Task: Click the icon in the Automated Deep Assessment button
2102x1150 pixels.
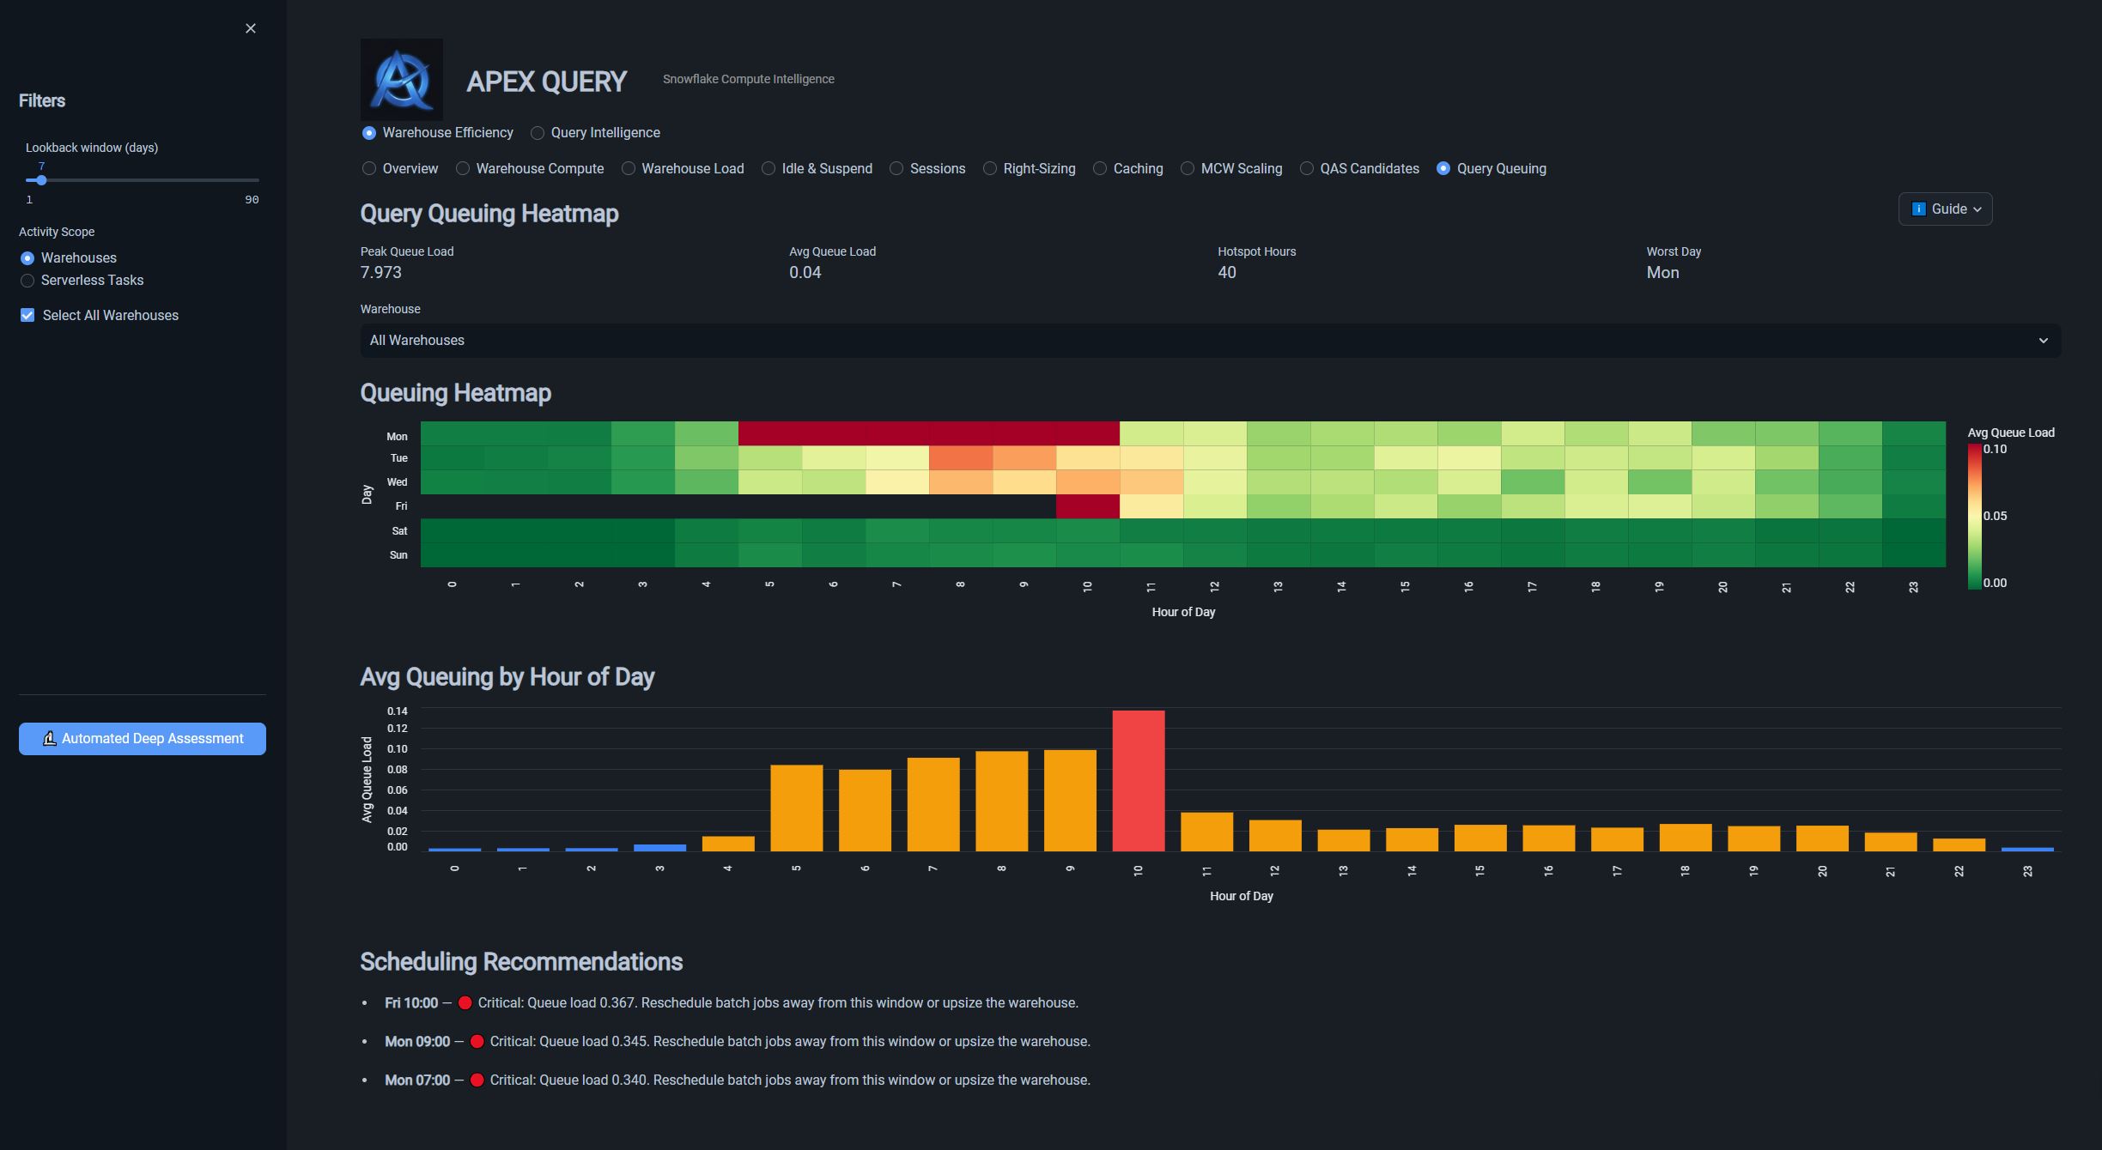Action: click(50, 738)
